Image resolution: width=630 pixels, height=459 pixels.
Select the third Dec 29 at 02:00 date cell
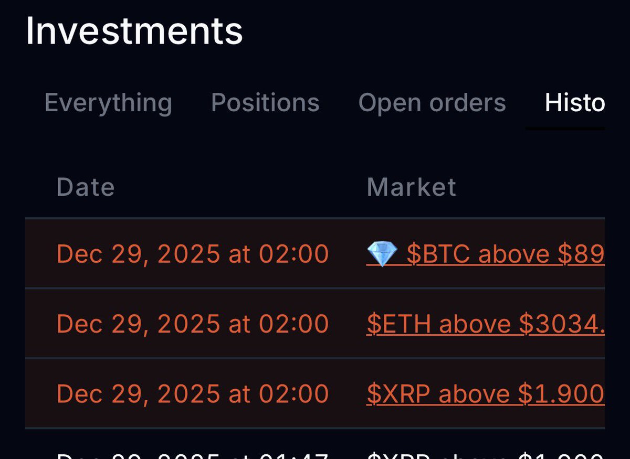point(193,393)
